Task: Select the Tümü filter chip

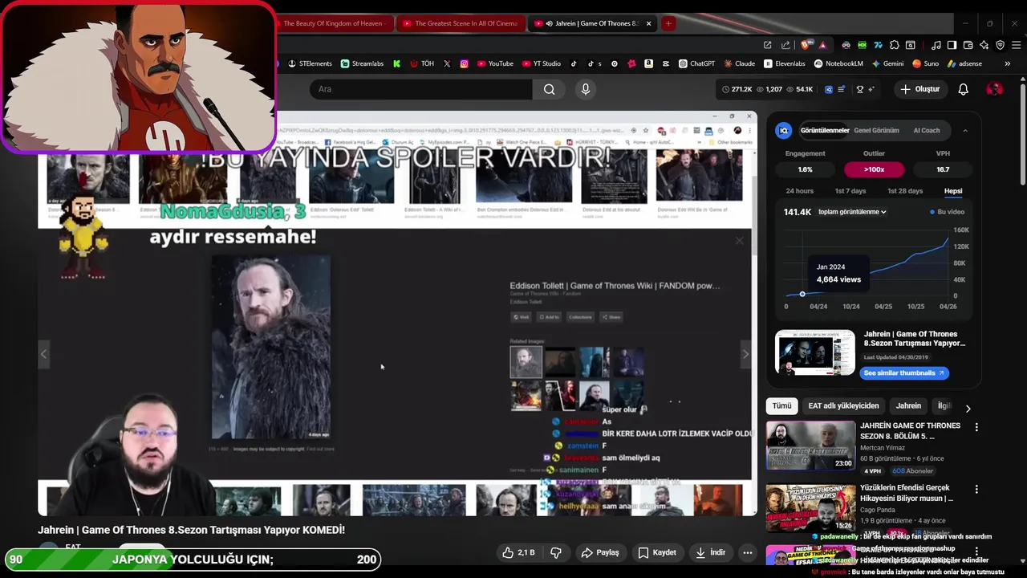Action: (x=782, y=406)
